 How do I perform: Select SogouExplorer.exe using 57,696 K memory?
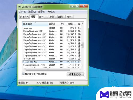pyautogui.click(x=52, y=56)
